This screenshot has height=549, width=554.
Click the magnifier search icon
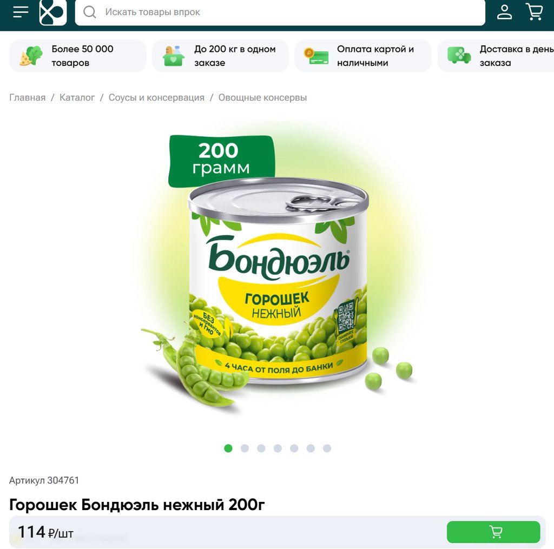[90, 12]
